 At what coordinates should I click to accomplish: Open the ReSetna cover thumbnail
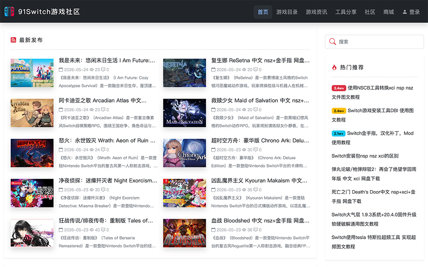184,73
